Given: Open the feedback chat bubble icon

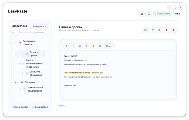Looking at the screenshot, I should point(149,14).
